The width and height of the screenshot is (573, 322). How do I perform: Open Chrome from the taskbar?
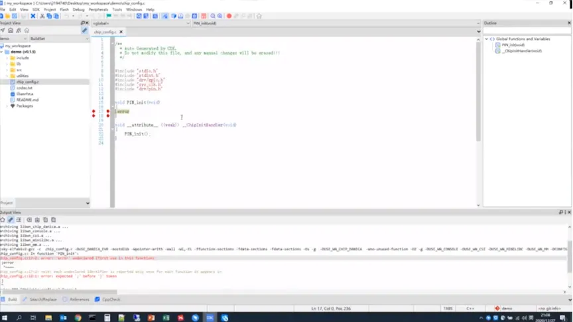[x=78, y=317]
